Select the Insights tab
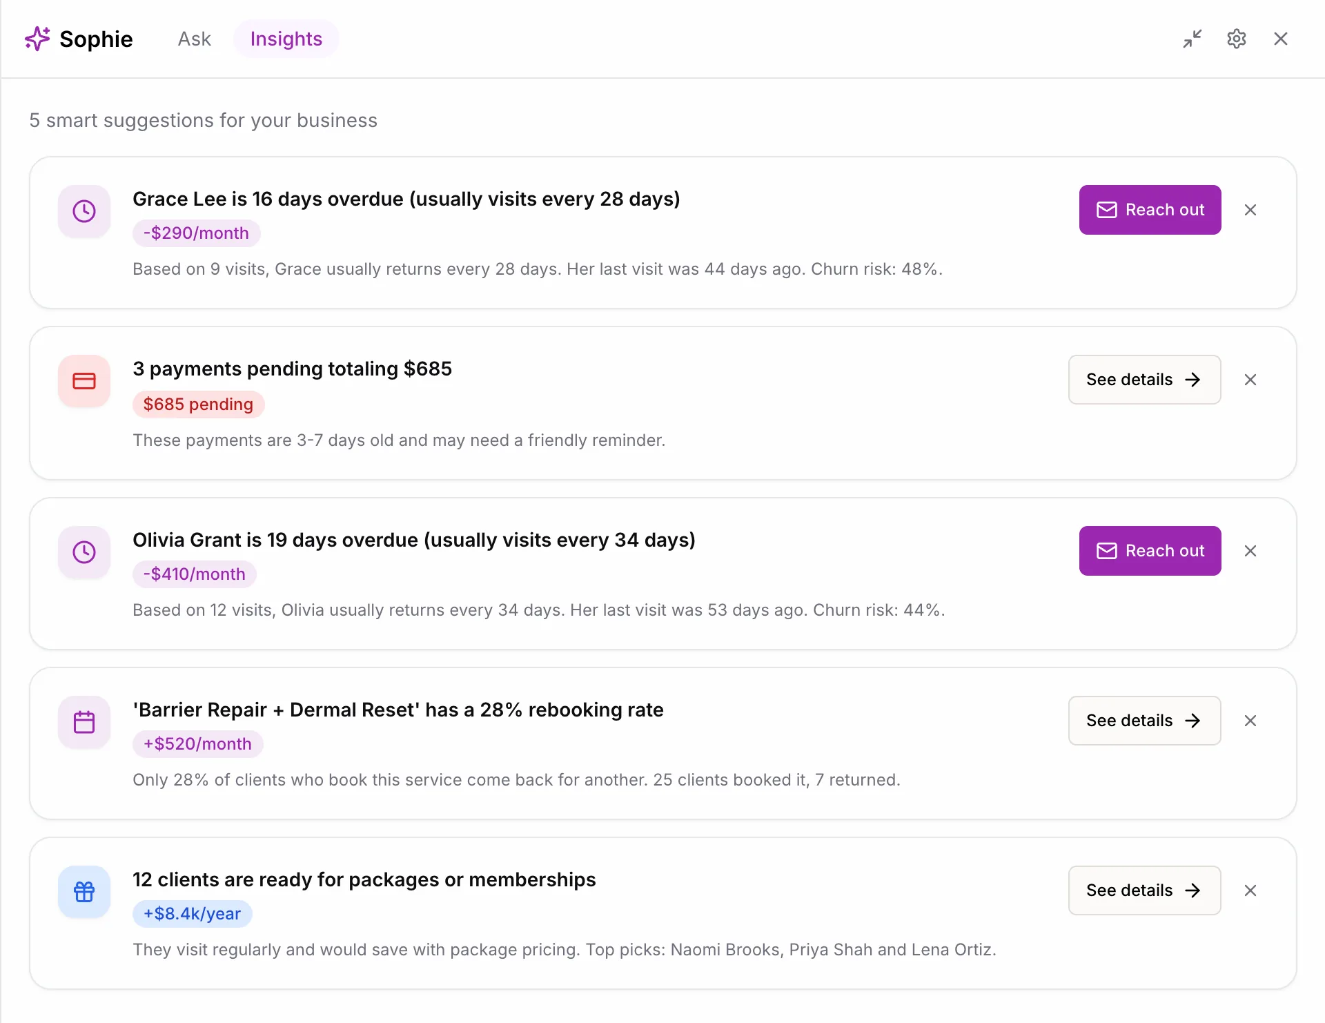This screenshot has width=1325, height=1023. click(x=286, y=39)
